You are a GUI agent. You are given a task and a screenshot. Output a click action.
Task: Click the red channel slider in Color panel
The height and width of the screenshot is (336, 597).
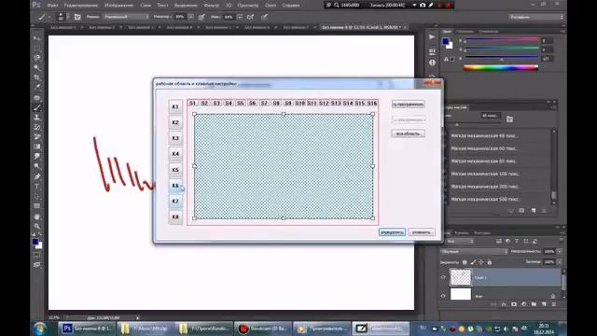point(502,39)
